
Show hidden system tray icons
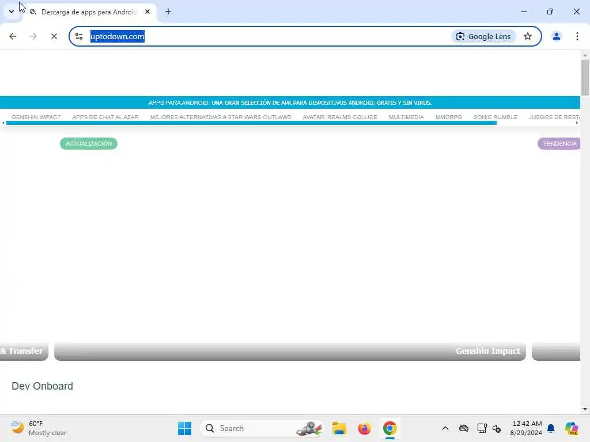(x=445, y=428)
